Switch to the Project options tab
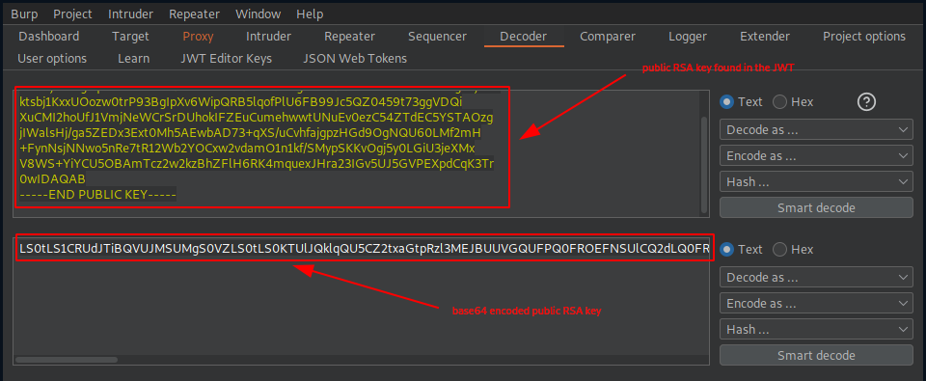 click(864, 37)
